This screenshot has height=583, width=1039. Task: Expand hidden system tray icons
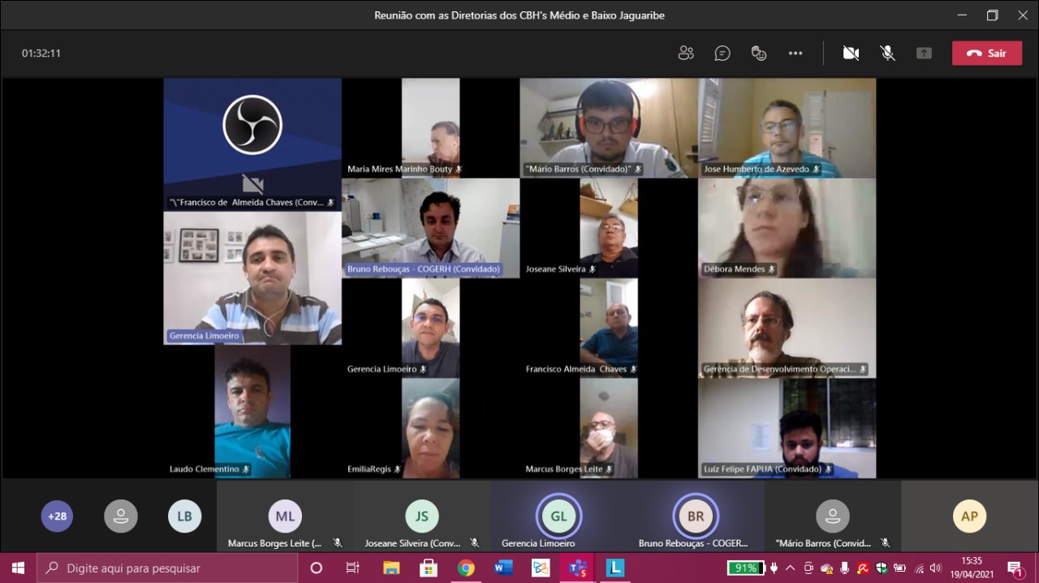click(x=790, y=568)
